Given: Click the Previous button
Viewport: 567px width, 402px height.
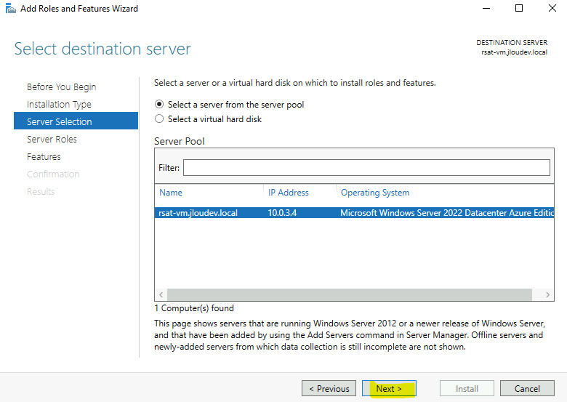Looking at the screenshot, I should (329, 389).
